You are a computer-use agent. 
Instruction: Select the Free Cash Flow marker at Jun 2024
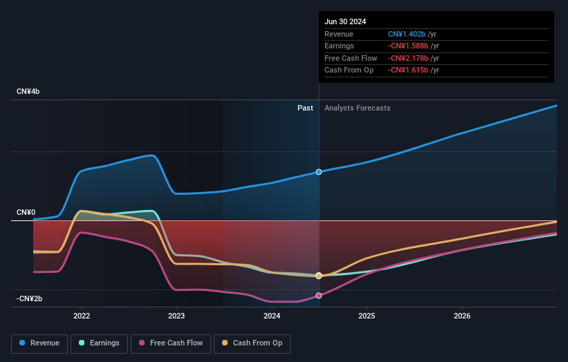coord(319,296)
